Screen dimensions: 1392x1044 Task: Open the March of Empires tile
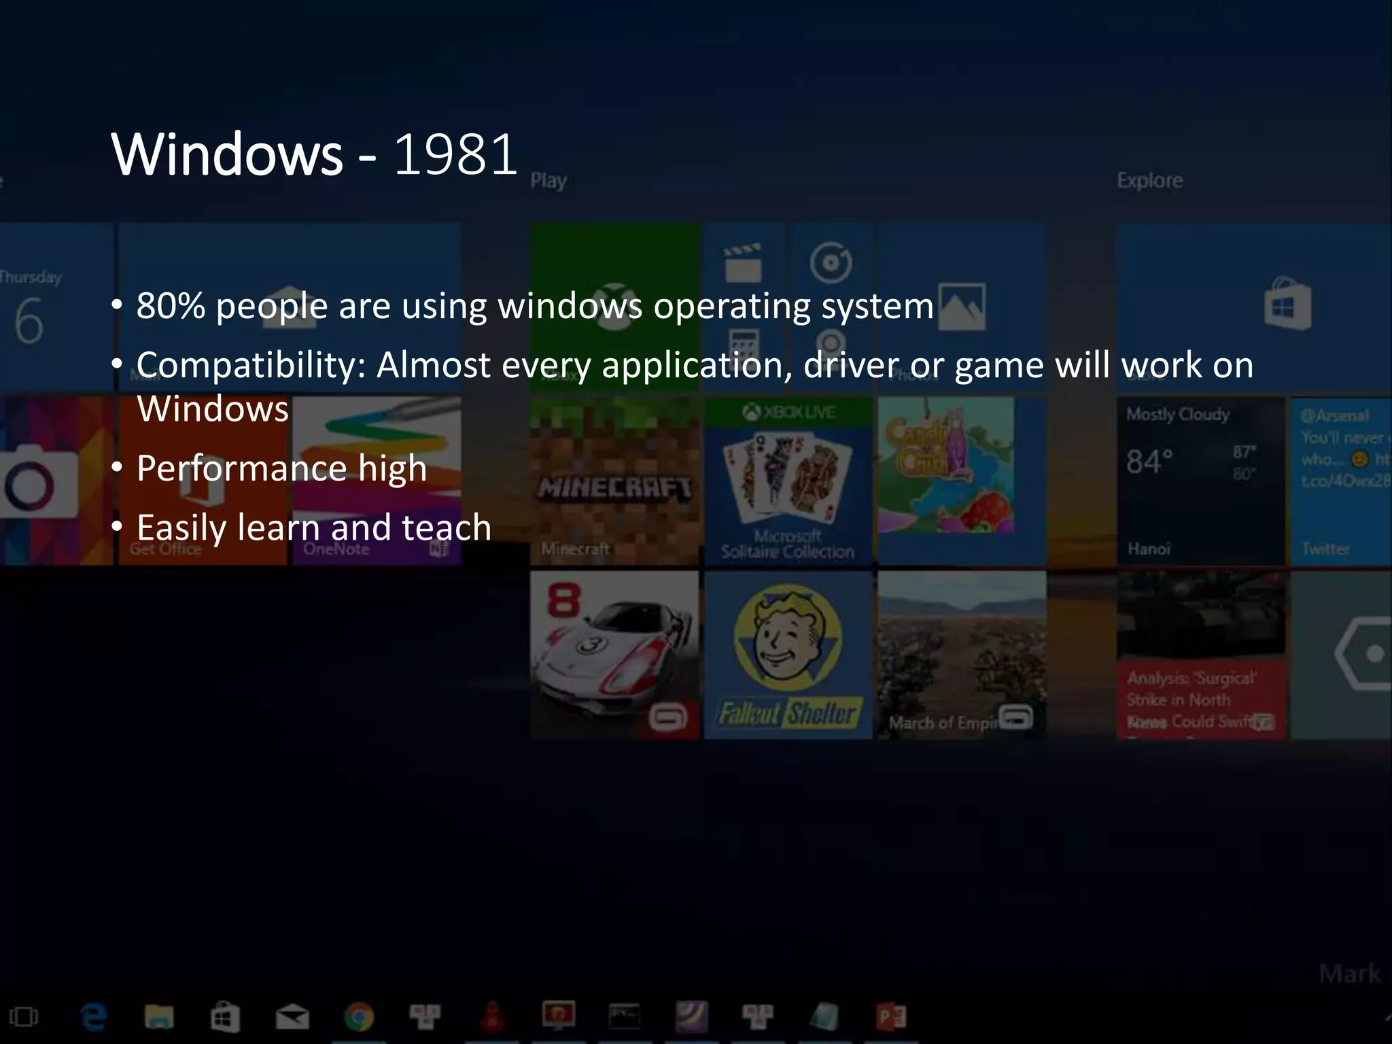961,655
